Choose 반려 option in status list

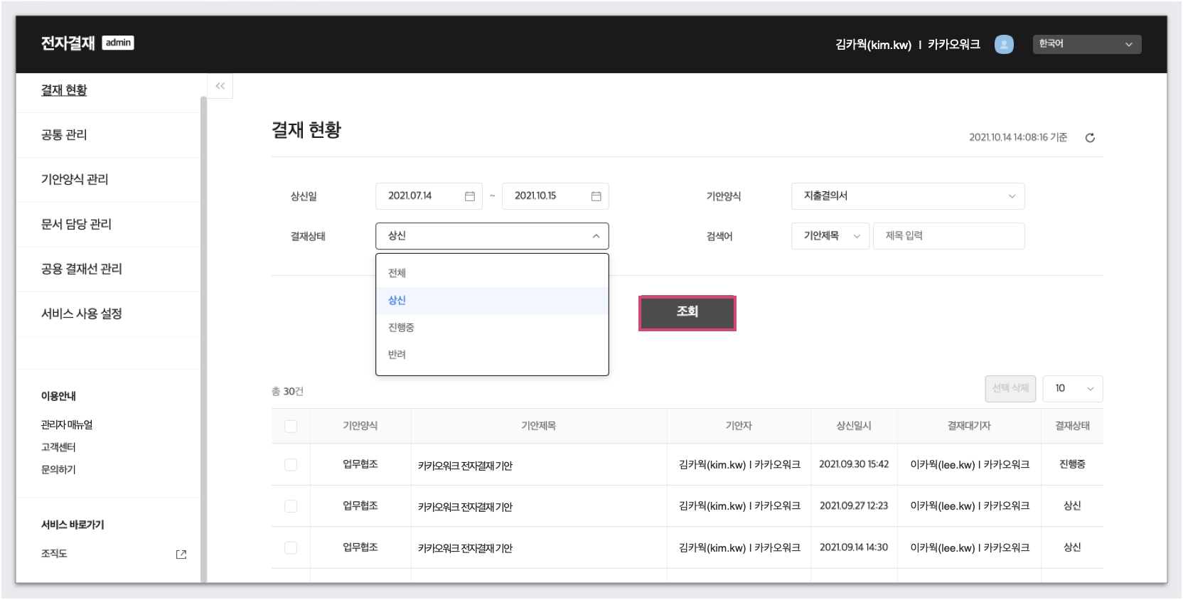pyautogui.click(x=397, y=355)
